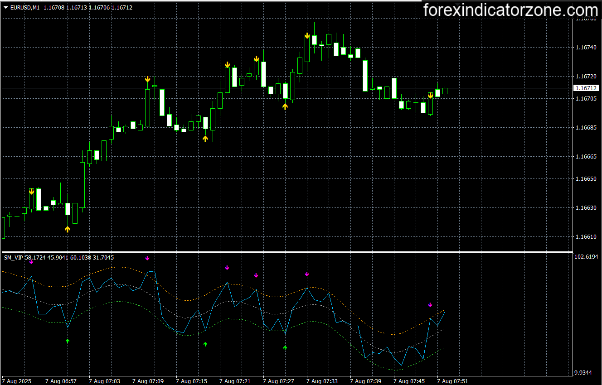Click rightmost green up arrow in indicator panel
Image resolution: width=602 pixels, height=385 pixels.
(285, 348)
